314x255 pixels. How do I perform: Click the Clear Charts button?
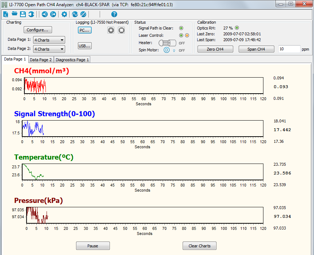[199, 246]
